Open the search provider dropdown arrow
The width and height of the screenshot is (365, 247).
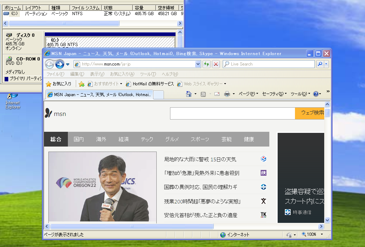[x=326, y=64]
